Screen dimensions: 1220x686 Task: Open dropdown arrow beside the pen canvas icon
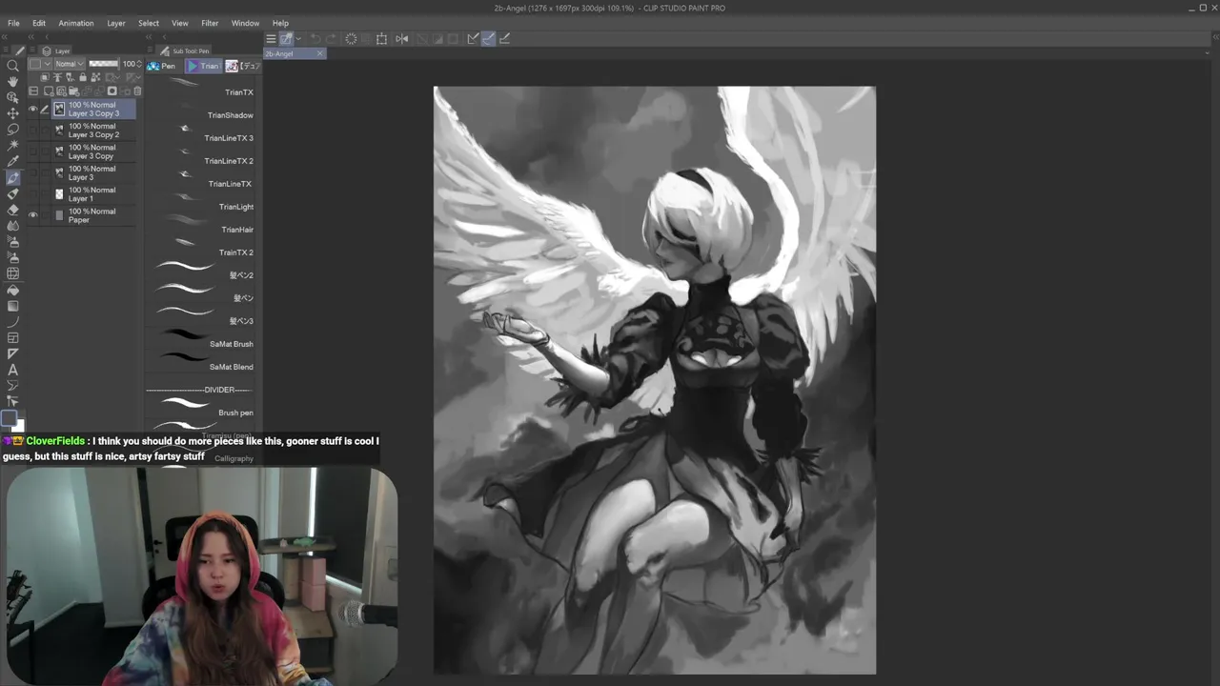(298, 39)
